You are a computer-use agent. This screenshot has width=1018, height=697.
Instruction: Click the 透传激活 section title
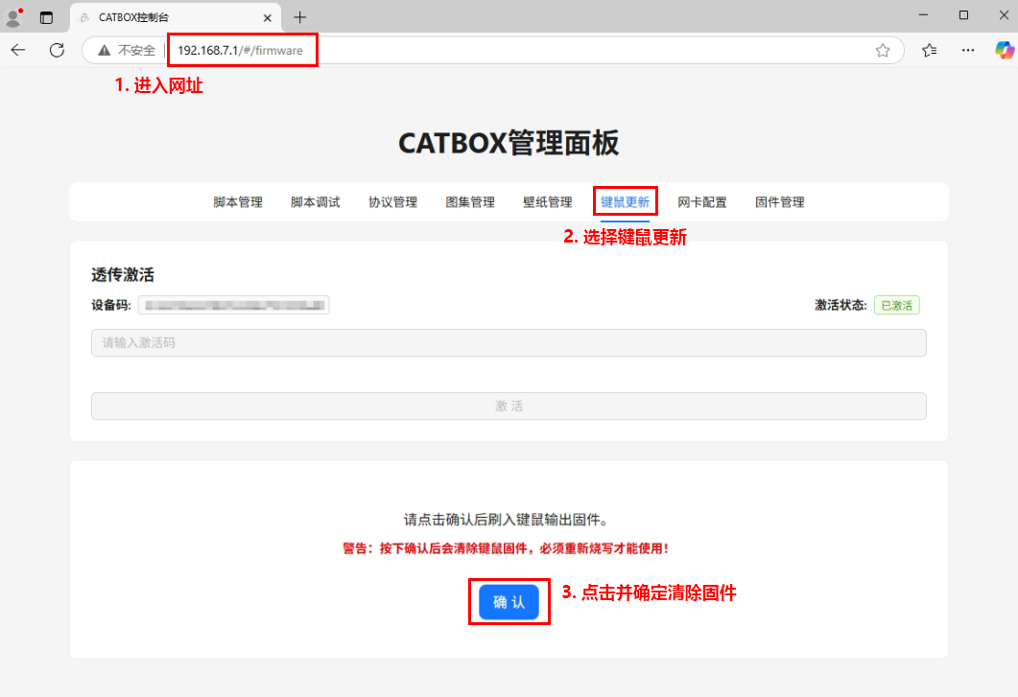(123, 274)
